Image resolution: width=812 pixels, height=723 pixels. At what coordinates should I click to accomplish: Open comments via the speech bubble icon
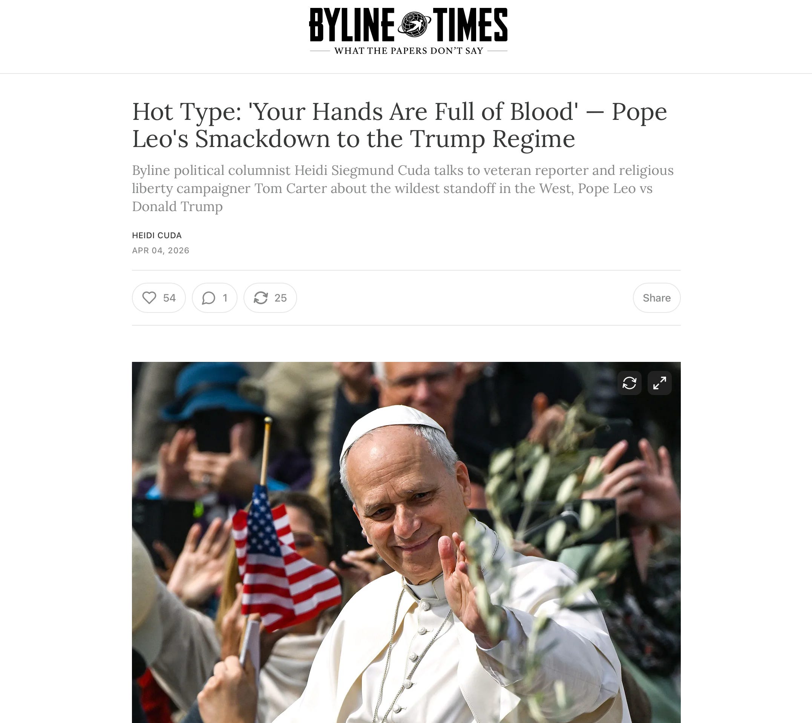coord(208,297)
